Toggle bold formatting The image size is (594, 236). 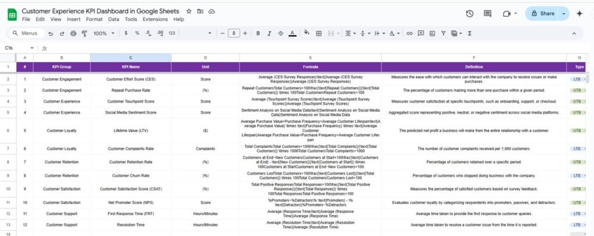point(258,33)
